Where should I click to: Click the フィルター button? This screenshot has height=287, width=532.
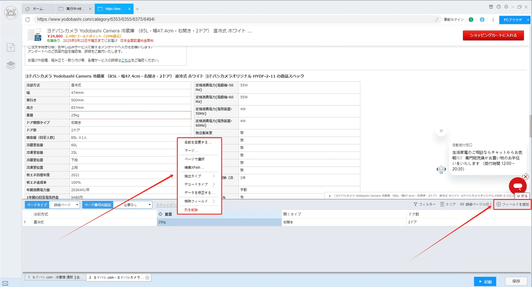(424, 205)
